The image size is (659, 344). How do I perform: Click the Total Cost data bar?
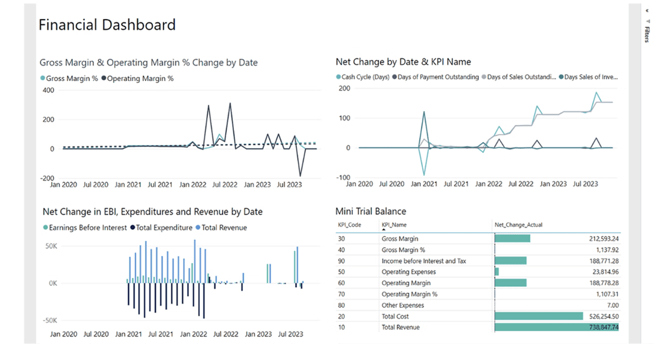tap(539, 316)
